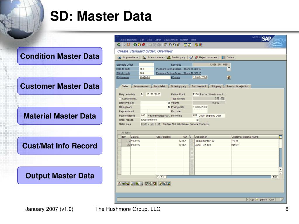
Task: Click the document icon next to Sold-to party address
Action: 229,69
